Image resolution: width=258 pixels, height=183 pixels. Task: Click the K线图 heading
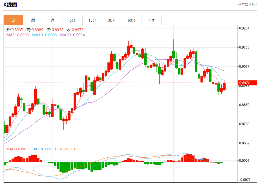[x=10, y=5]
